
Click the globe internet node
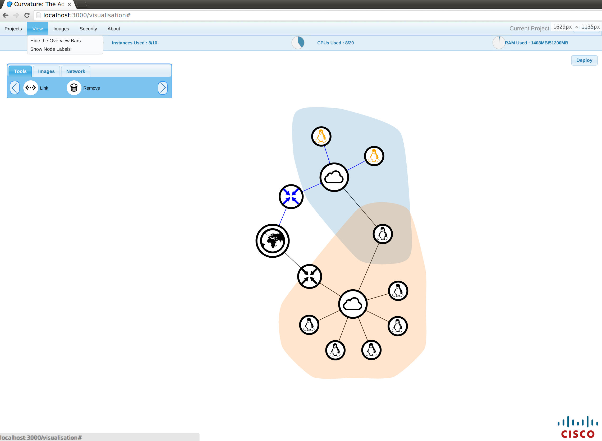pos(272,241)
